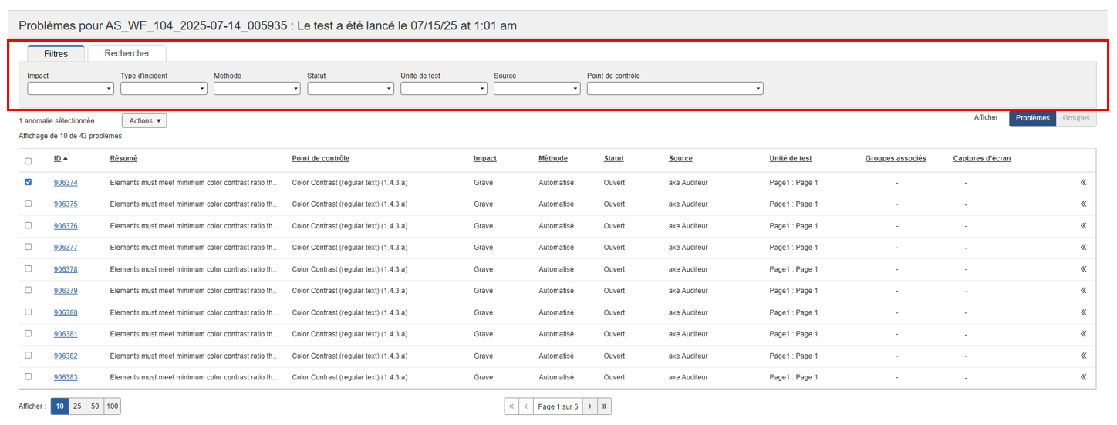The image size is (1117, 425).
Task: Go to the next page arrow
Action: [x=589, y=406]
